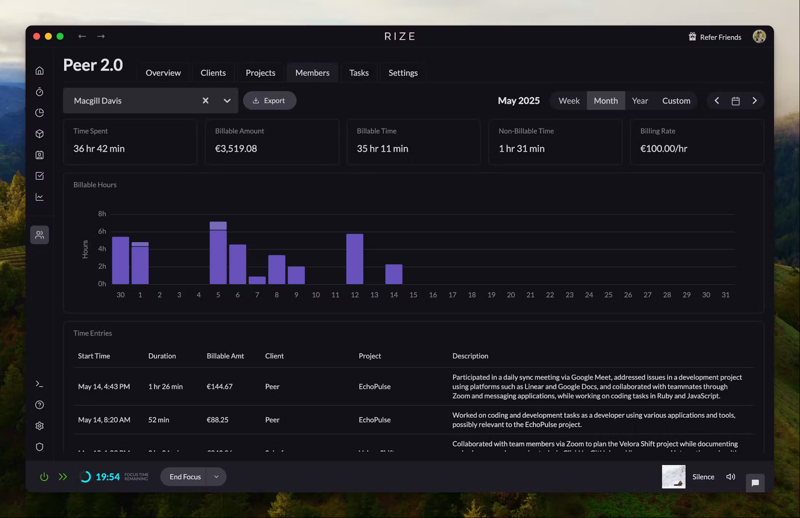Image resolution: width=800 pixels, height=518 pixels.
Task: Click the focus time progress ring
Action: pos(87,477)
